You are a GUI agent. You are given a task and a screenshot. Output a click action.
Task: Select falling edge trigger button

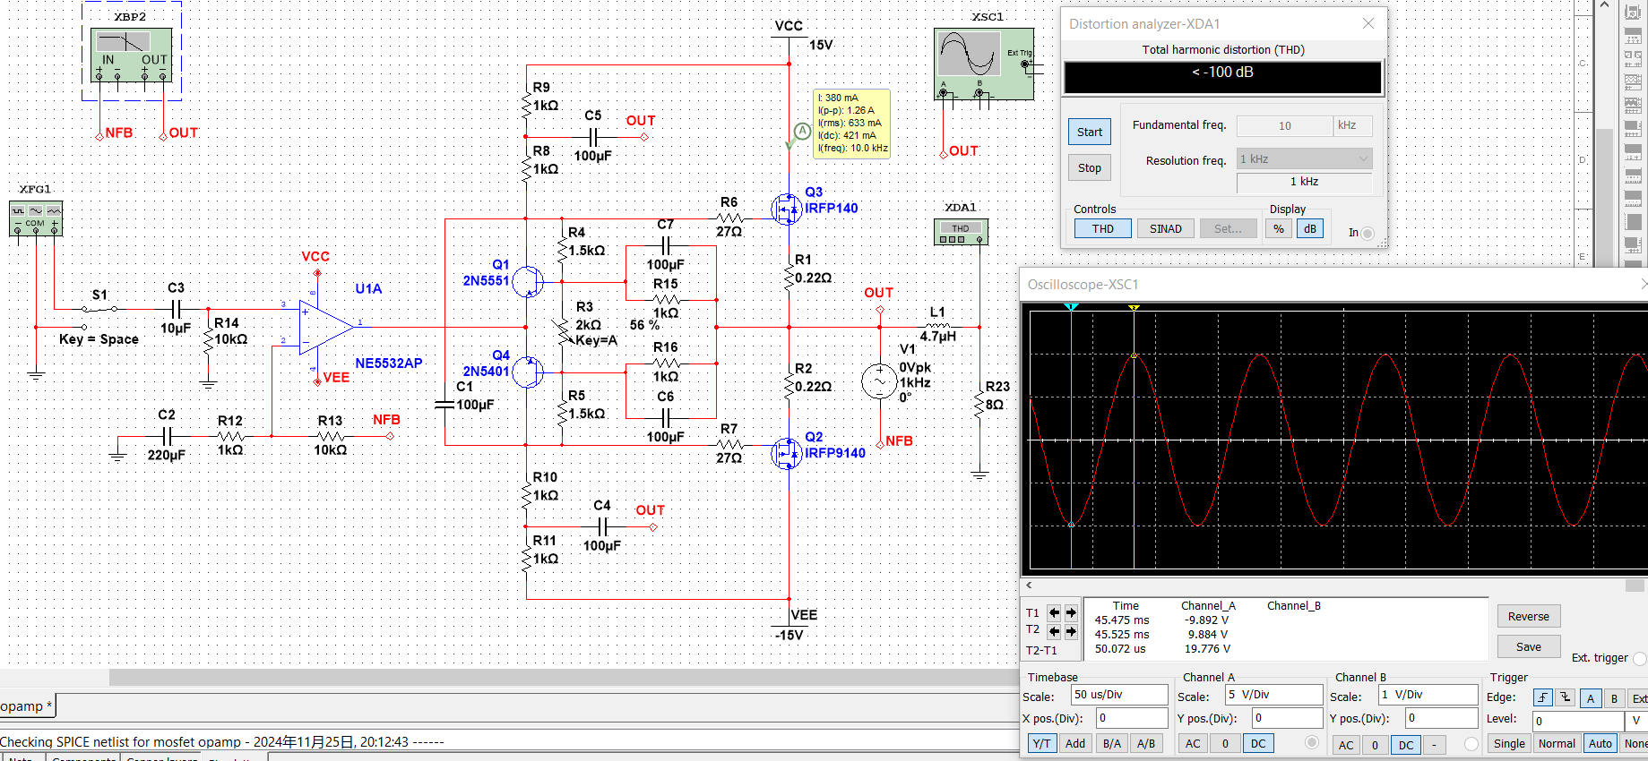pos(1565,697)
